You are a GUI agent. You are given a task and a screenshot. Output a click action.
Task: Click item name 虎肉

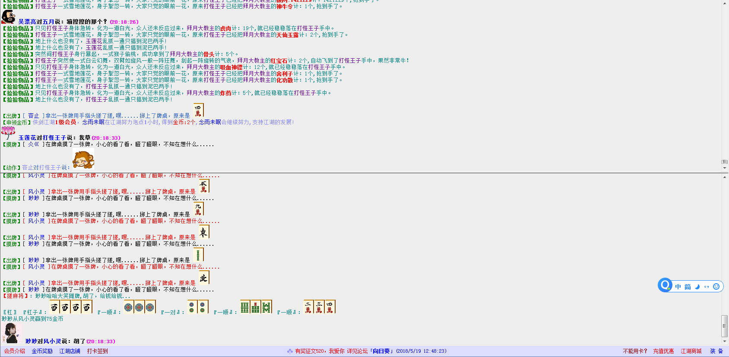(225, 28)
